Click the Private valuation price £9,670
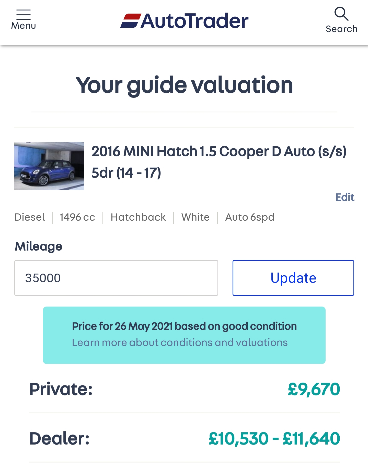 [314, 389]
